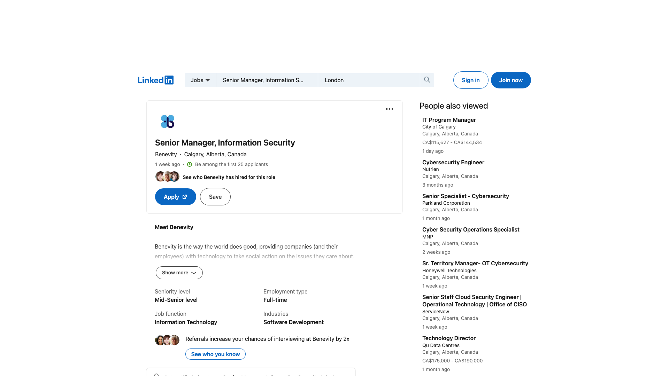Click the Parkland Corporation company name
The width and height of the screenshot is (669, 376).
446,203
